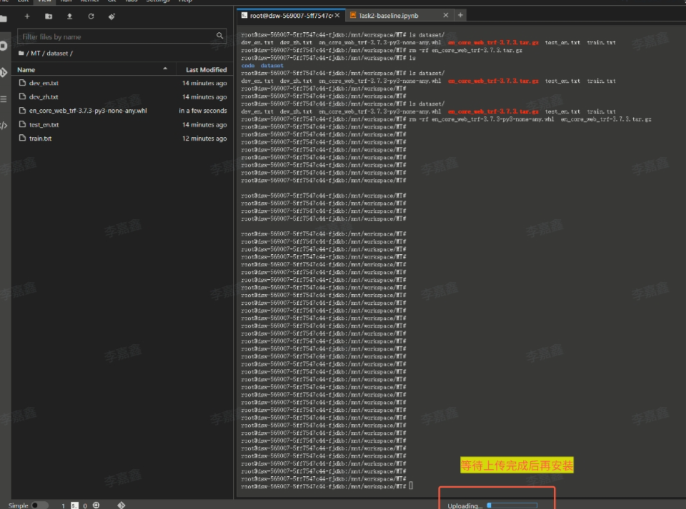Focus the Filter files by name field
The image size is (686, 509).
click(118, 36)
